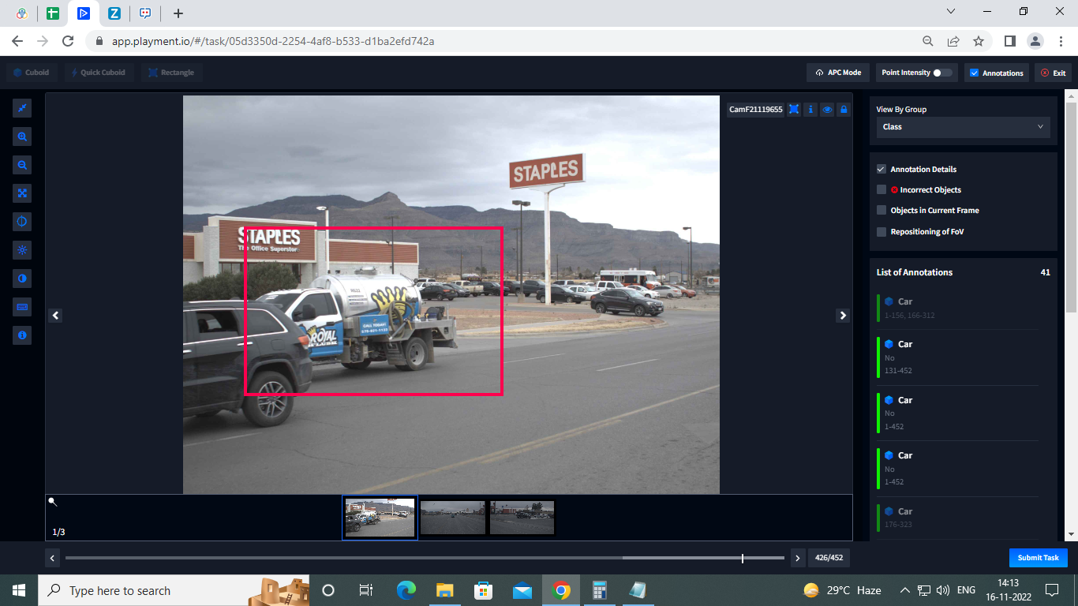Switch to the green T browser tab

coord(53,13)
